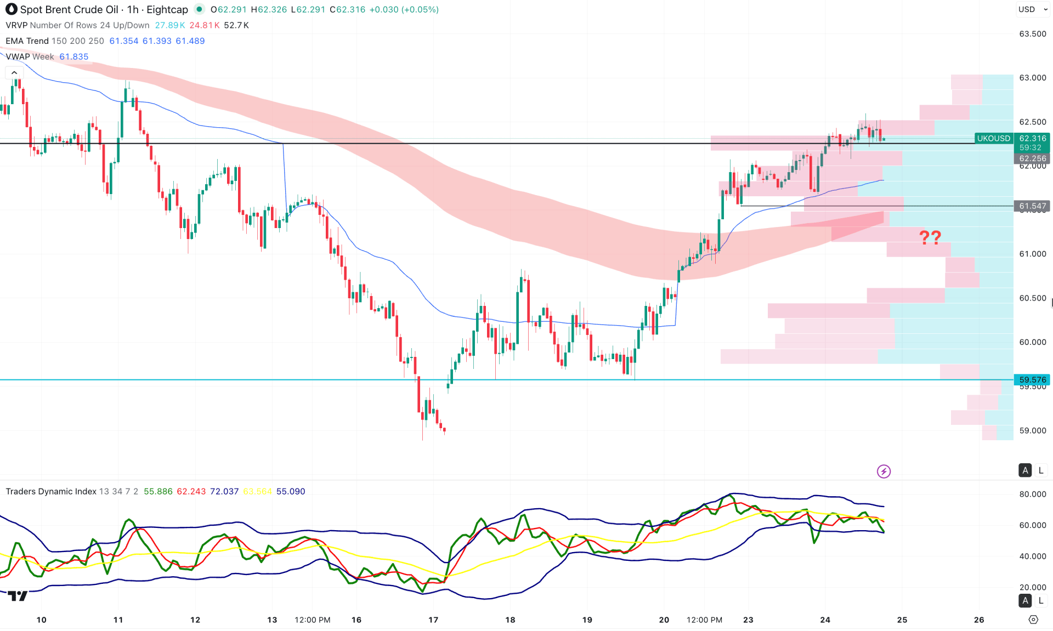Collapse the legend with the chevron arrow
This screenshot has height=631, width=1053.
(14, 72)
